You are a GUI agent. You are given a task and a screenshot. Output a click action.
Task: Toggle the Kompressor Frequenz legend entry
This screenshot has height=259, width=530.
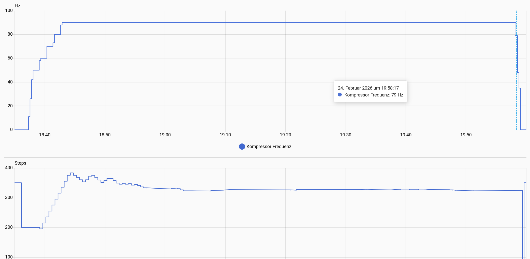269,147
